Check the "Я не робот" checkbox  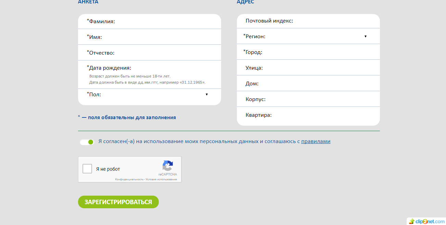87,169
